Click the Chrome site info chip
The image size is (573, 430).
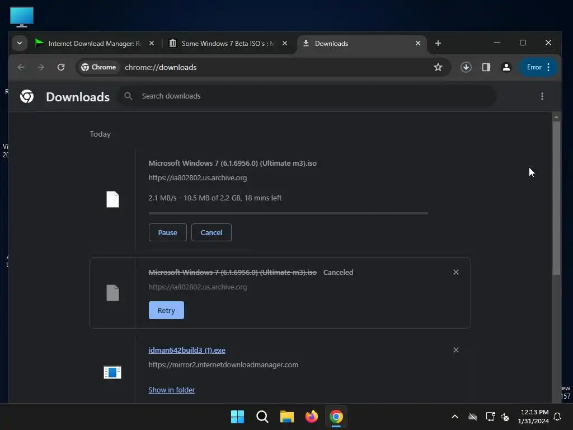98,67
